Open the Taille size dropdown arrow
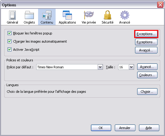Image resolution: width=165 pixels, height=136 pixels. (x=131, y=67)
